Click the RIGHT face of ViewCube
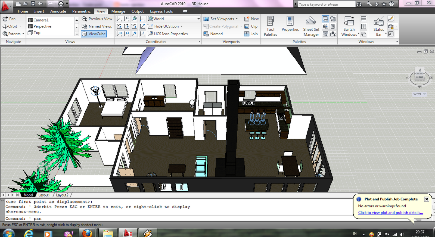The image size is (435, 237). coord(420,77)
